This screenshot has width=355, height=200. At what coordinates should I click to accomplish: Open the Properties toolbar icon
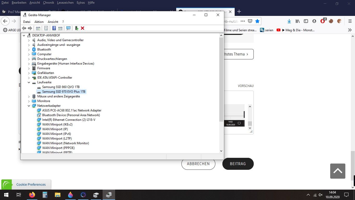[46, 28]
